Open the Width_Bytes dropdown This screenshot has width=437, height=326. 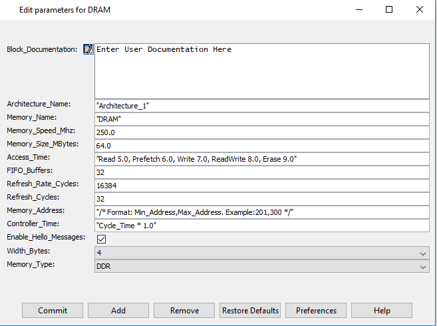pyautogui.click(x=262, y=253)
